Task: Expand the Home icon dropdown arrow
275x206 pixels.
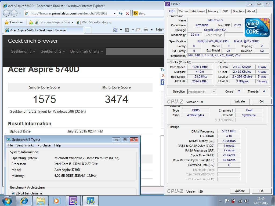Action: pyautogui.click(x=121, y=30)
